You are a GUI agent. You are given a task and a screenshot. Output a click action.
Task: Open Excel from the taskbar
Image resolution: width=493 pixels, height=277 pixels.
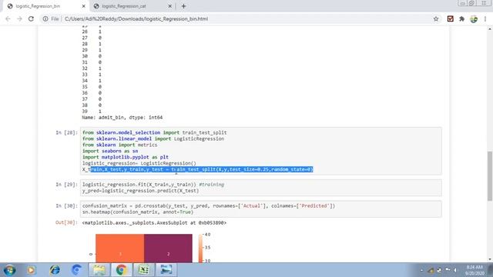(144, 270)
